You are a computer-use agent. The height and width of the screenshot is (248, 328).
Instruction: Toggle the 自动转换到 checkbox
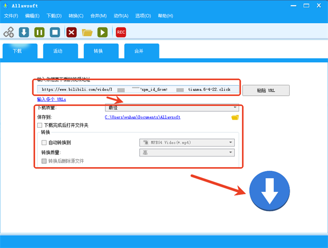point(44,142)
